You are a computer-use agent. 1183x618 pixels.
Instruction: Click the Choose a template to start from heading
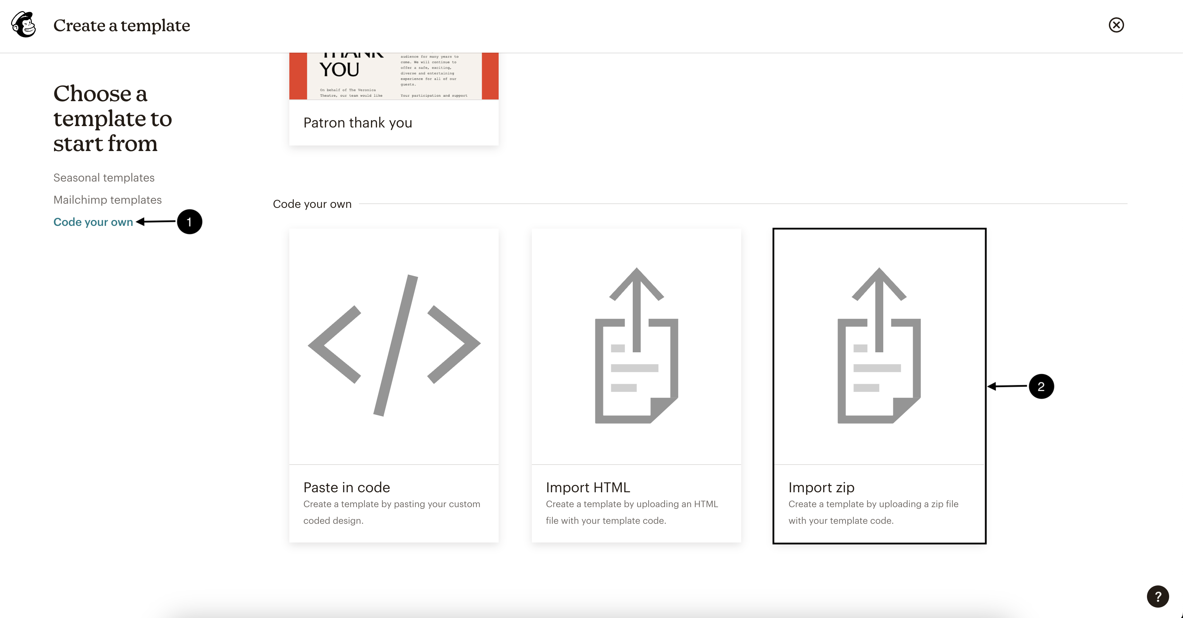[x=113, y=118]
